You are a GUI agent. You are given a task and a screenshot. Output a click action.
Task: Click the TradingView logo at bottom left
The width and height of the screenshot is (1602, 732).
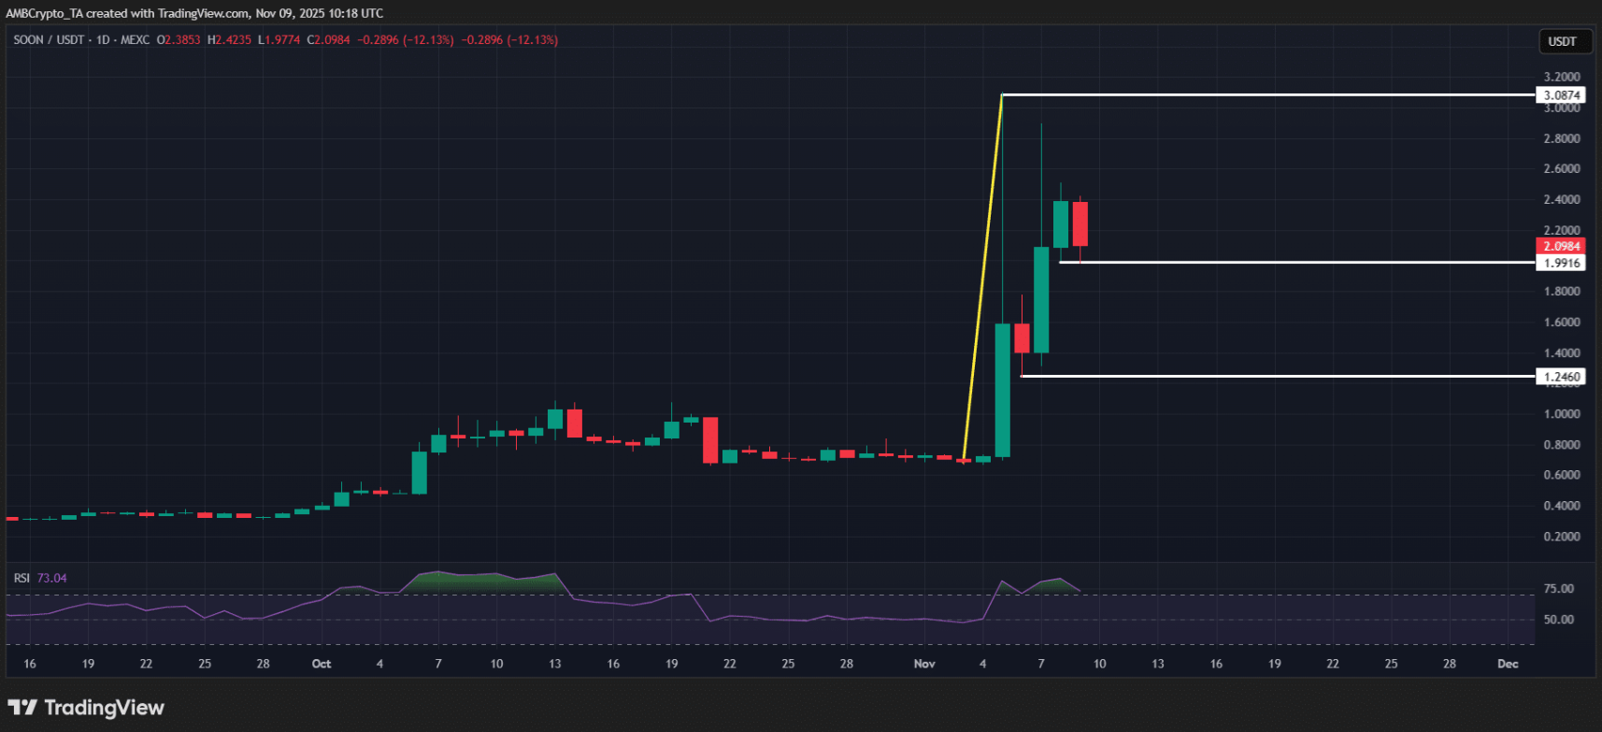(86, 708)
